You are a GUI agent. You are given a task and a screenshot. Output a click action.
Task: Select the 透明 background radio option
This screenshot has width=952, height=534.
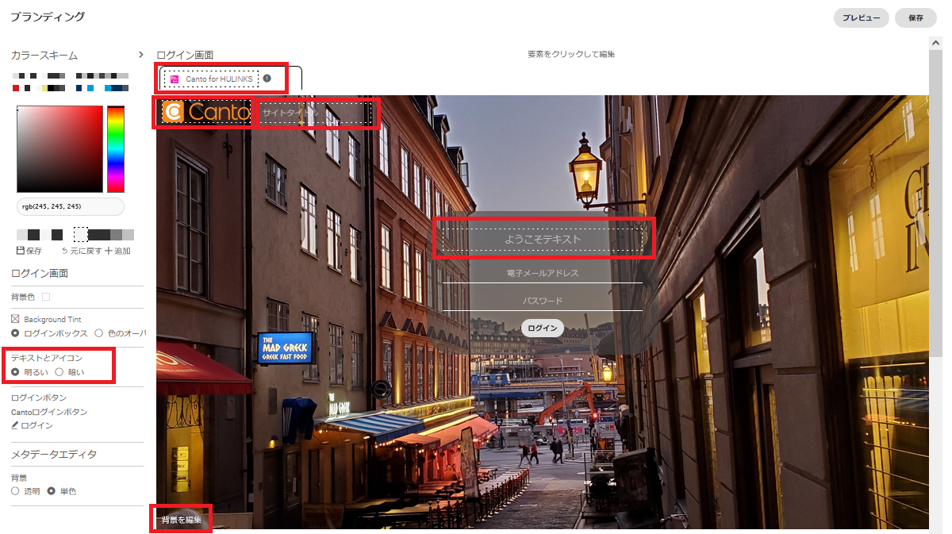[x=15, y=491]
